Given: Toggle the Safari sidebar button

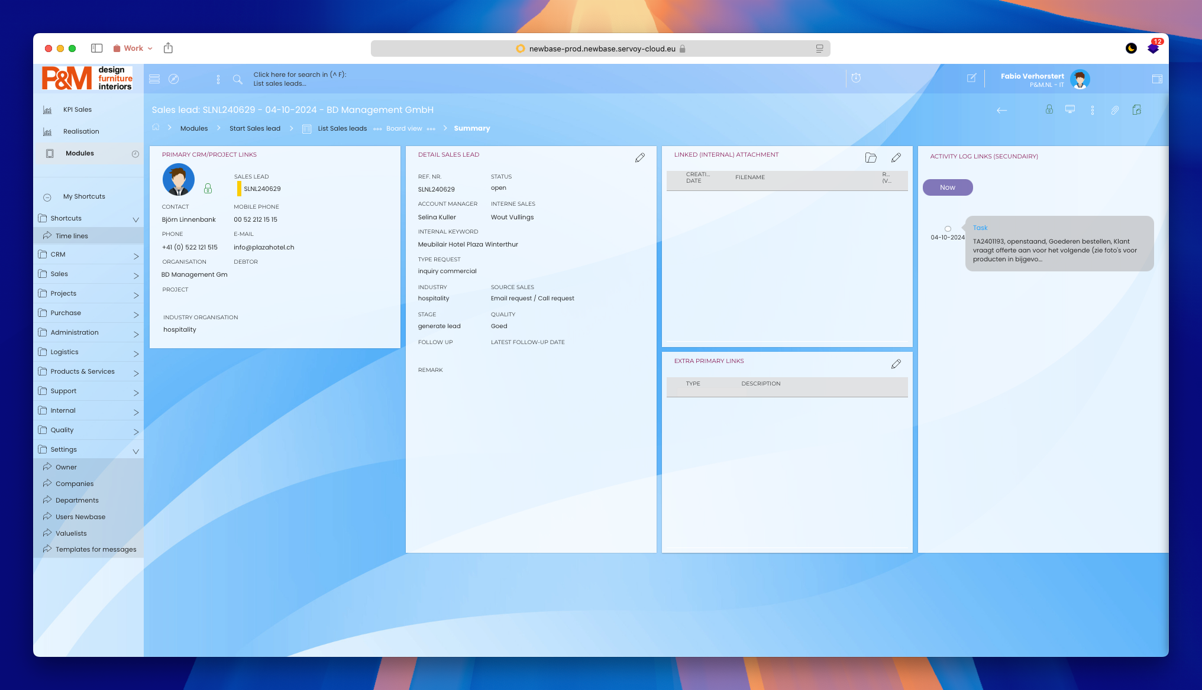Looking at the screenshot, I should coord(96,48).
